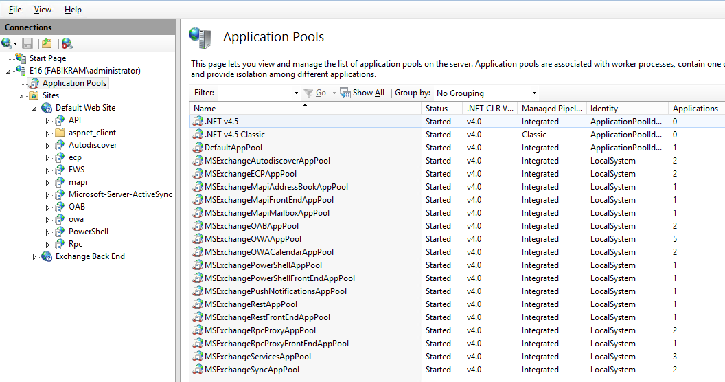Image resolution: width=725 pixels, height=382 pixels.
Task: Click the Default Web Site globe icon
Action: [x=47, y=108]
